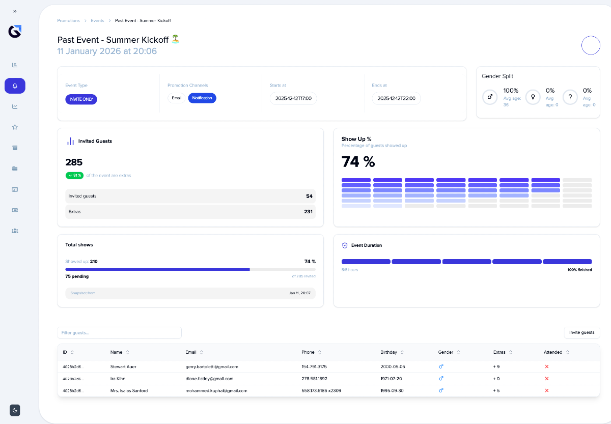Expand the sidebar with double chevron
Screen dimensions: 611x424
[x=15, y=11]
